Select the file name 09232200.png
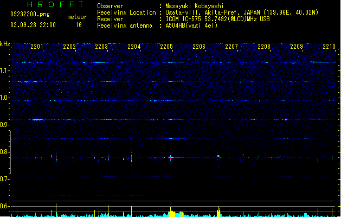The image size is (341, 217). pyautogui.click(x=30, y=14)
